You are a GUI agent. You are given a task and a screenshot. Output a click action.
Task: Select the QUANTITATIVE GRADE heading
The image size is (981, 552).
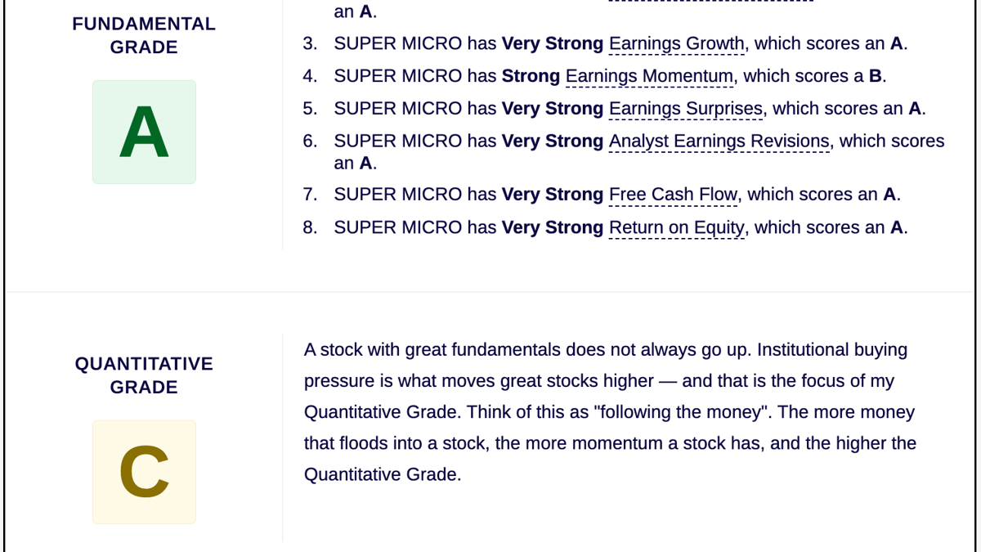[x=144, y=375]
